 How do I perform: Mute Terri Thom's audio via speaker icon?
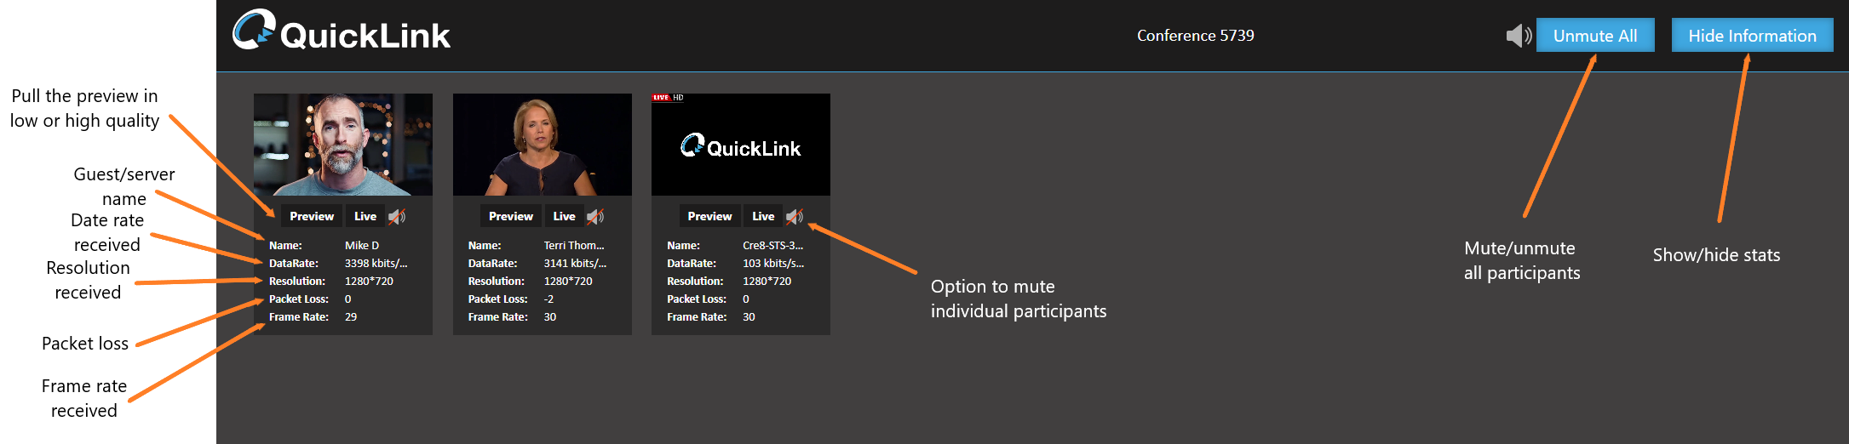point(595,217)
